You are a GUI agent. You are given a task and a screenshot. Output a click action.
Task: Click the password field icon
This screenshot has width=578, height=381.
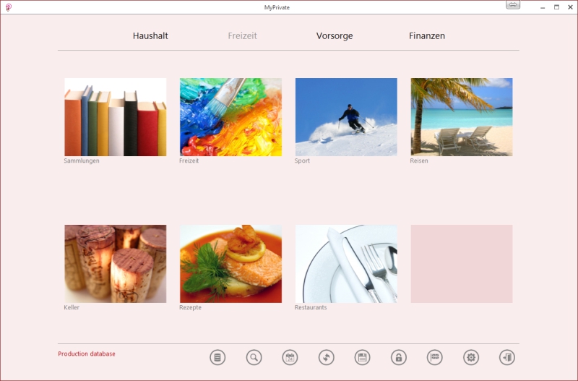point(434,357)
